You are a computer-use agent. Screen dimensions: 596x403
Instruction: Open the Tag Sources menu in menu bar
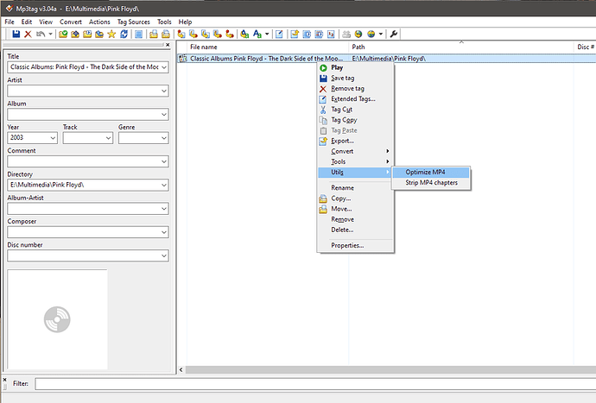136,21
